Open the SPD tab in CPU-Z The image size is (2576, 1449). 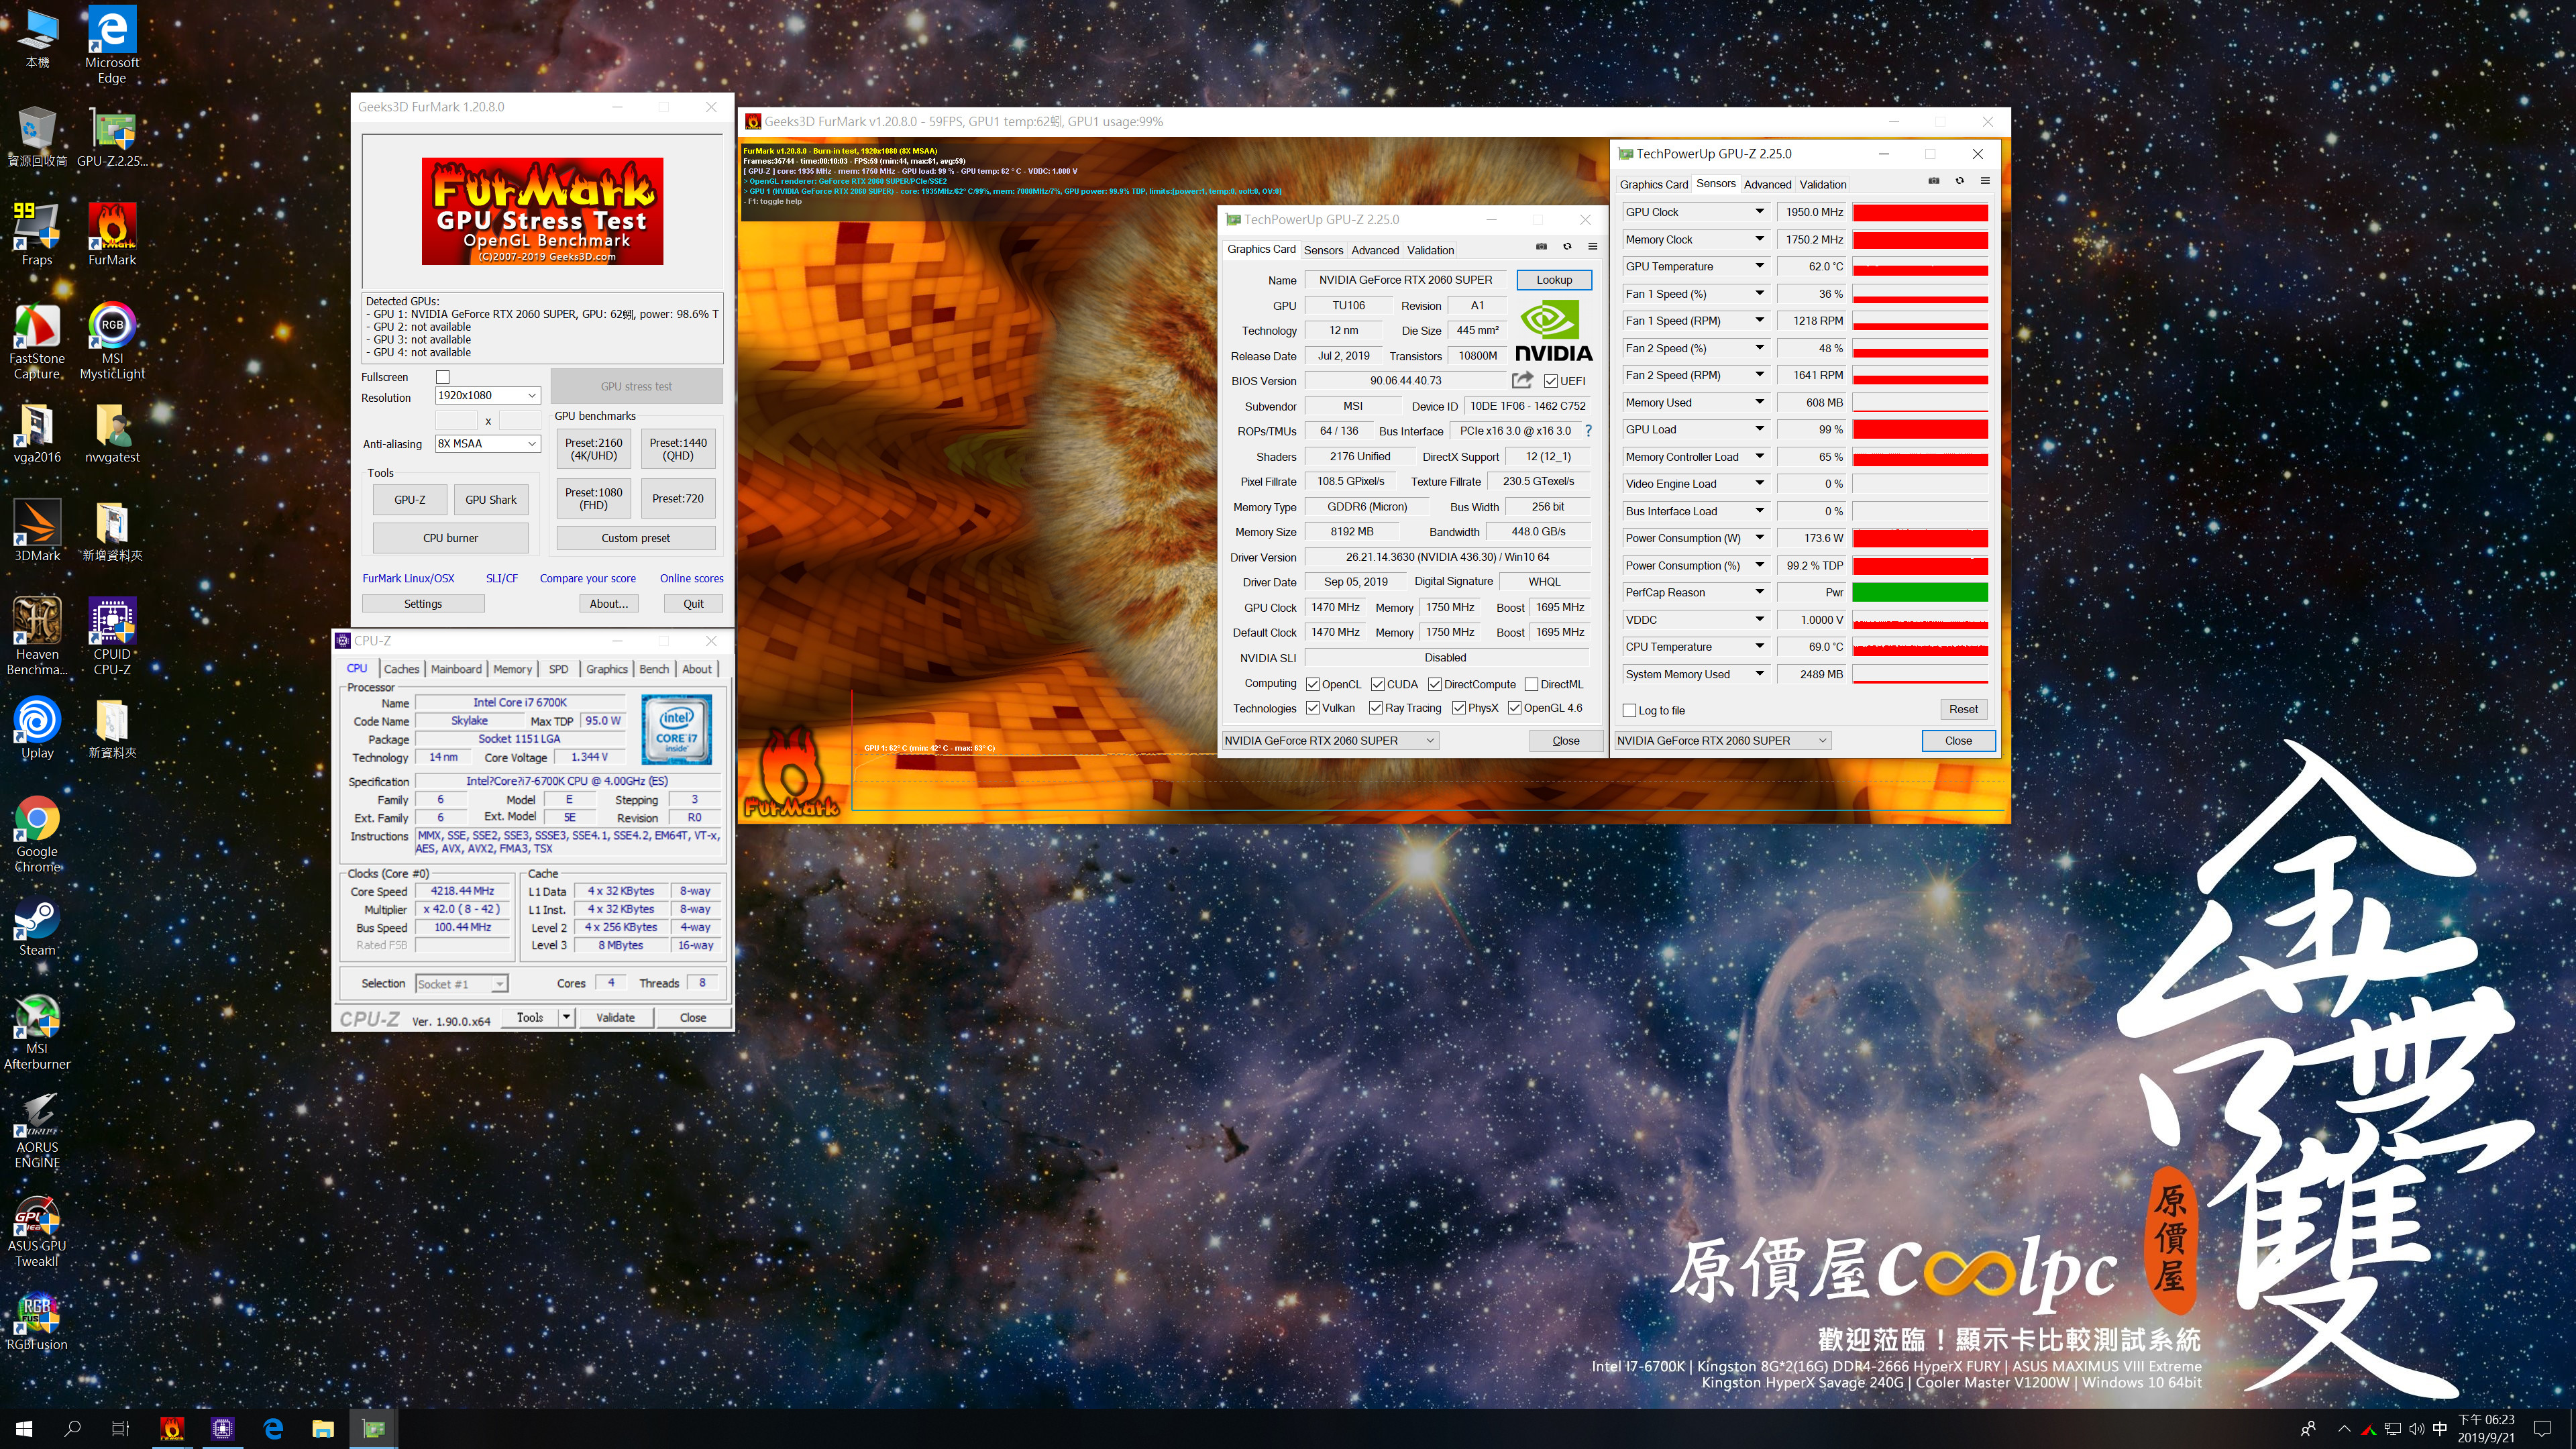click(x=558, y=669)
